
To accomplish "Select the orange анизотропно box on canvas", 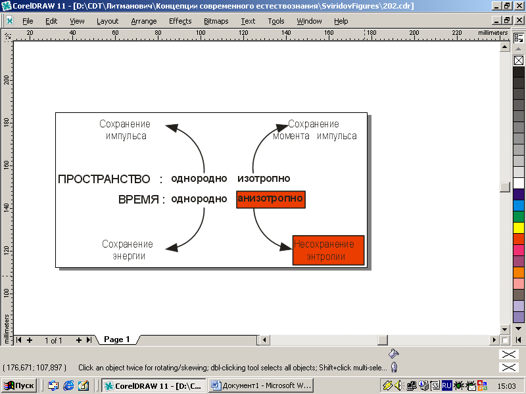I will (x=270, y=198).
